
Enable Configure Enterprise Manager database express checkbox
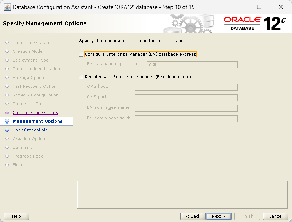81,54
